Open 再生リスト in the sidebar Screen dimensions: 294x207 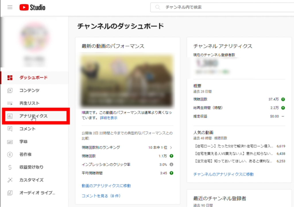[x=34, y=103]
